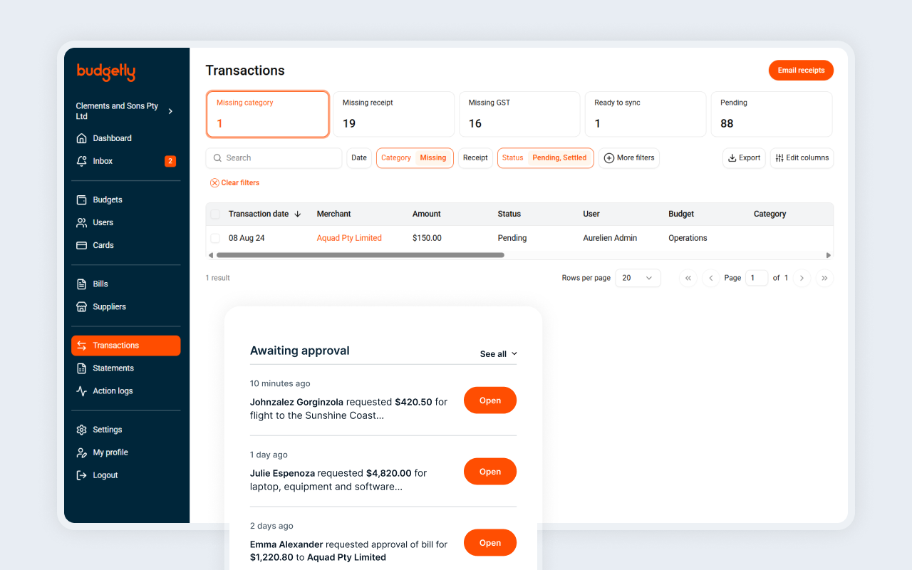Check the Inbox with 2 notifications
Viewport: 912px width, 570px height.
click(x=102, y=160)
